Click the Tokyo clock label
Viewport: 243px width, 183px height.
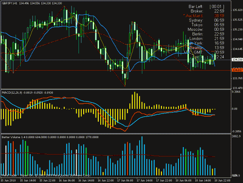[197, 25]
